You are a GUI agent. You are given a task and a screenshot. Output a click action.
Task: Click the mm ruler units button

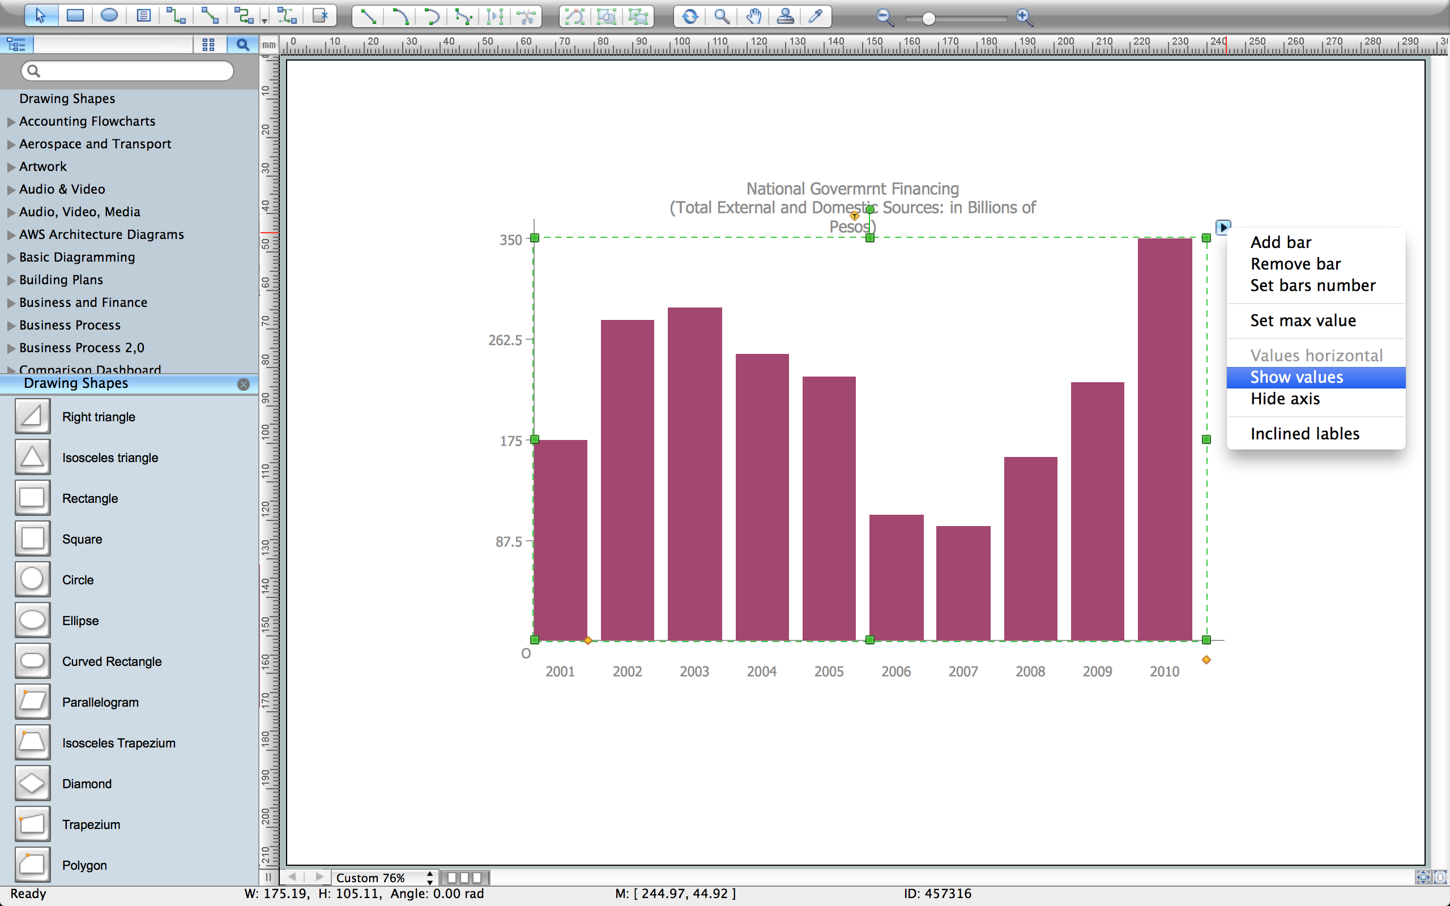point(269,44)
